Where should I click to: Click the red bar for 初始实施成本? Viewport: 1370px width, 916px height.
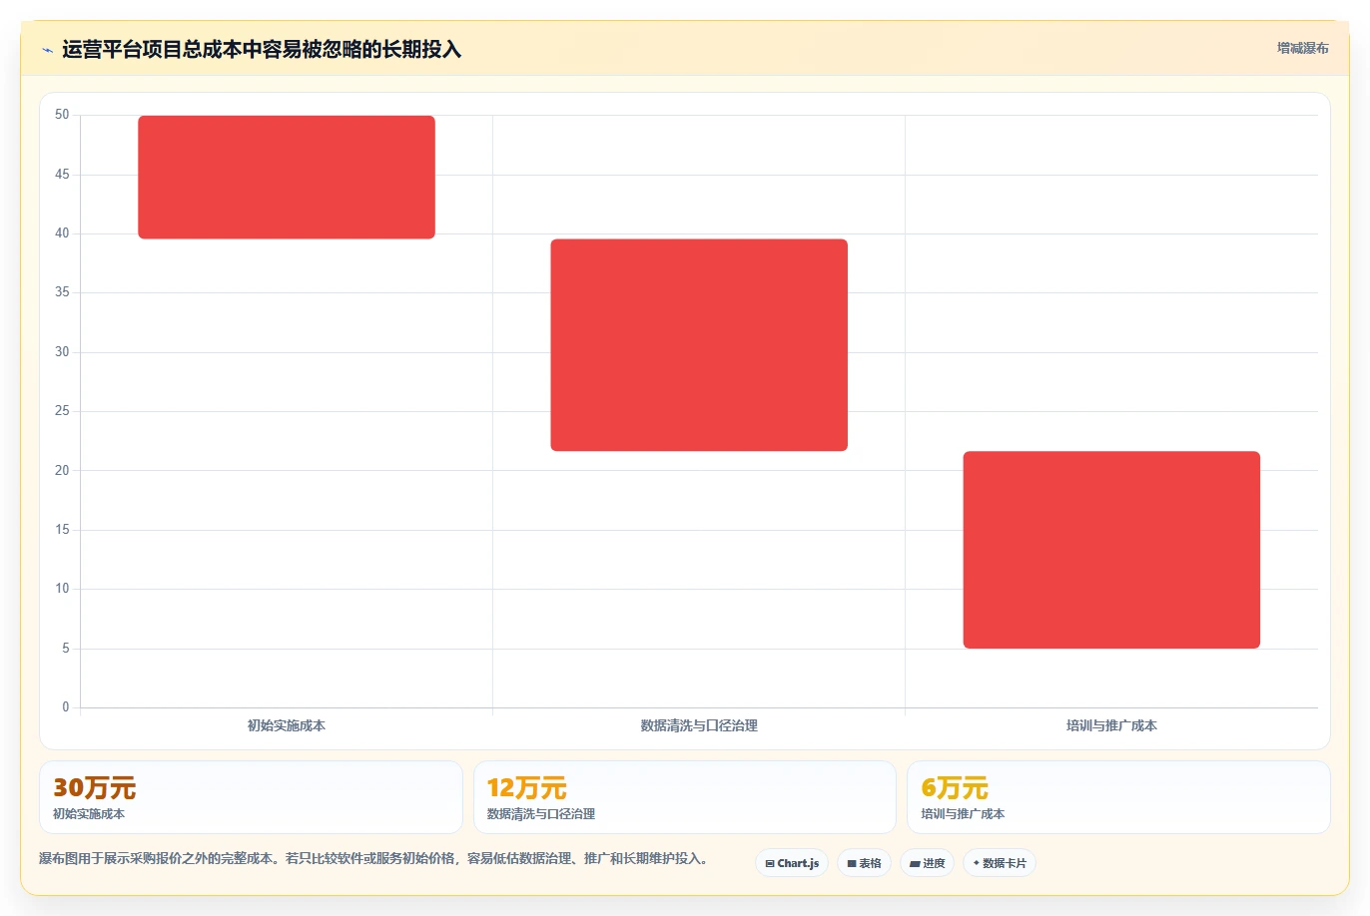tap(287, 178)
